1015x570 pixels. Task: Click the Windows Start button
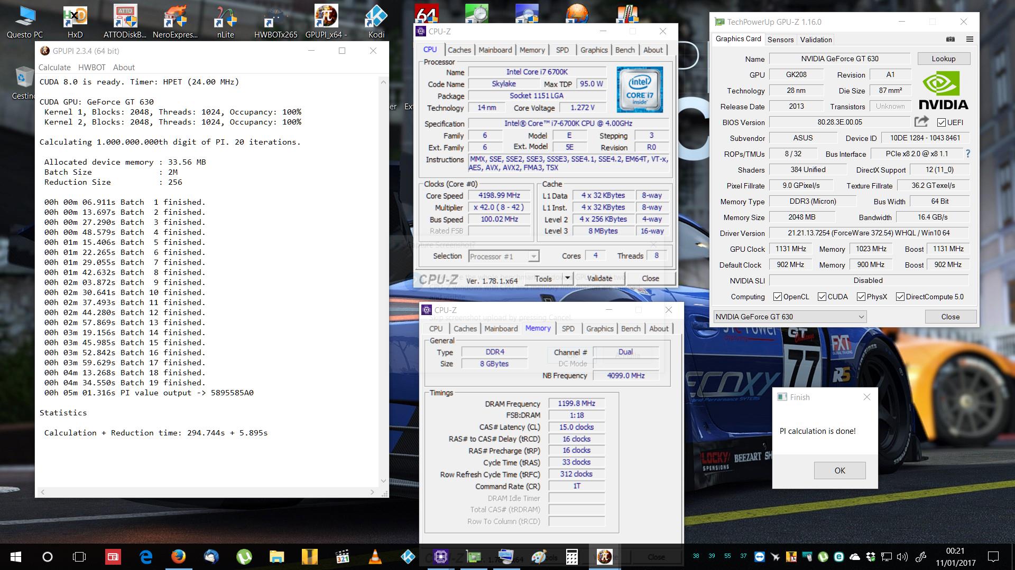tap(15, 556)
